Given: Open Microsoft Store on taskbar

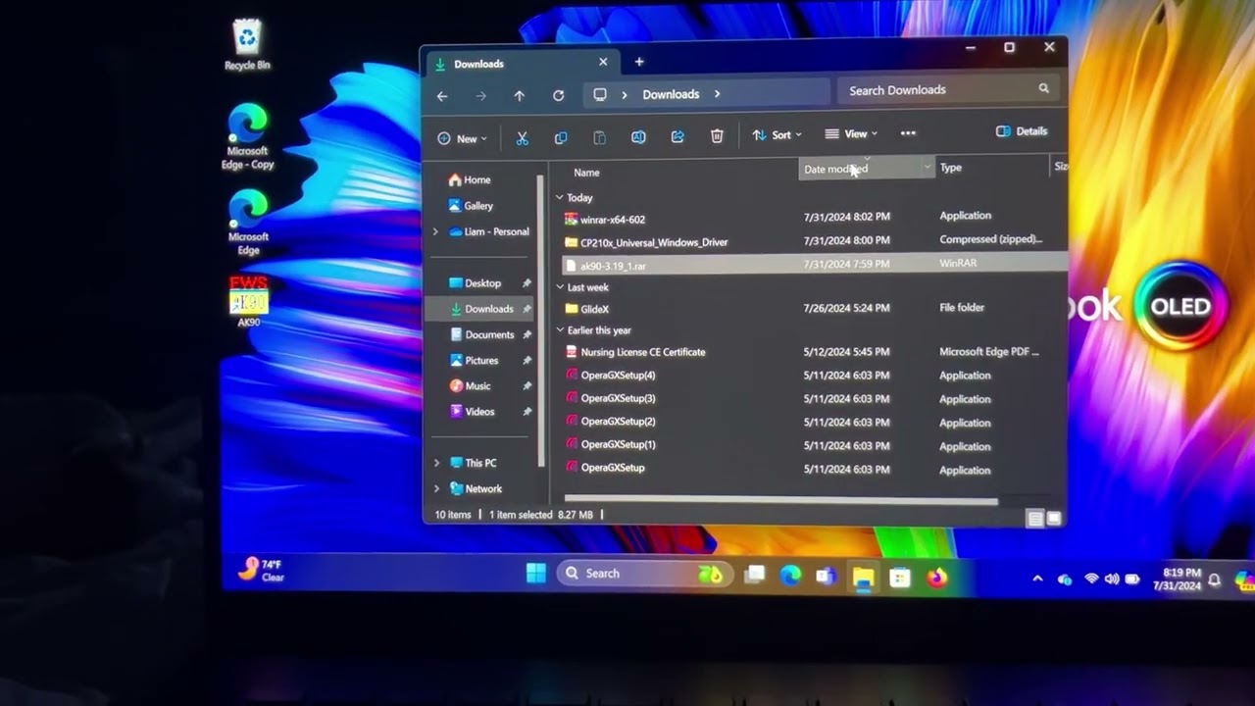Looking at the screenshot, I should [900, 579].
